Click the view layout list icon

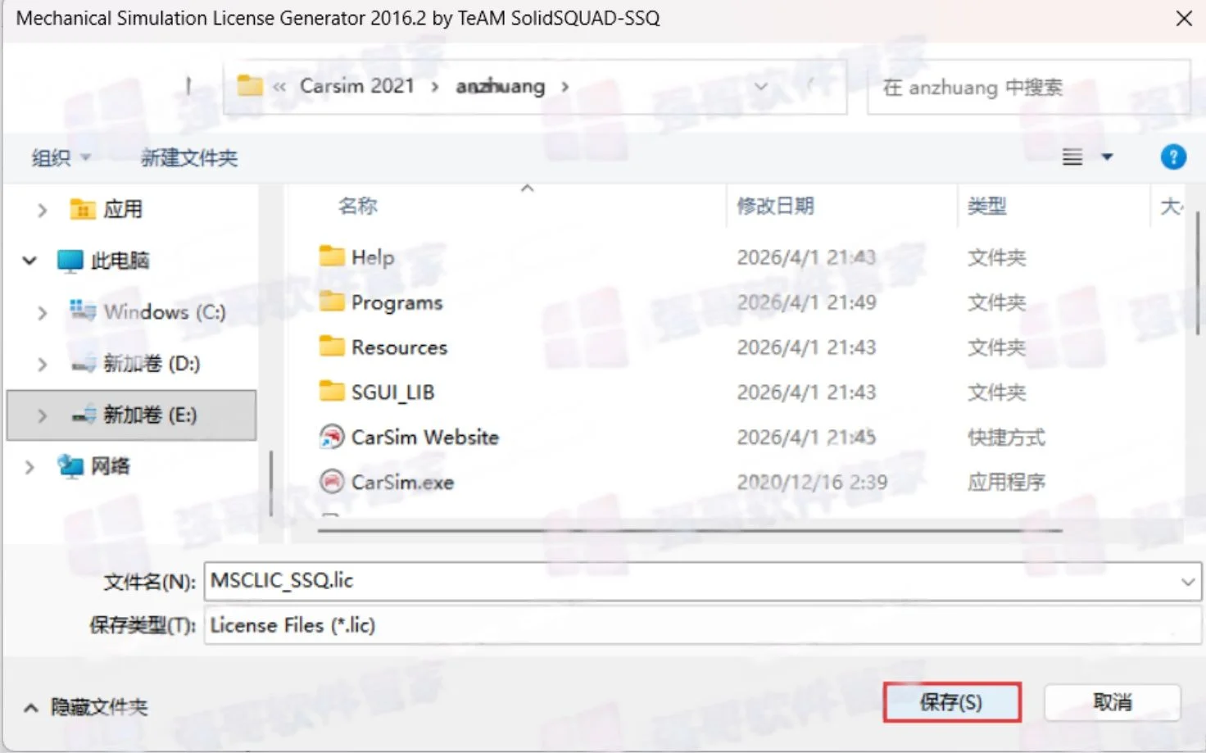click(x=1072, y=156)
